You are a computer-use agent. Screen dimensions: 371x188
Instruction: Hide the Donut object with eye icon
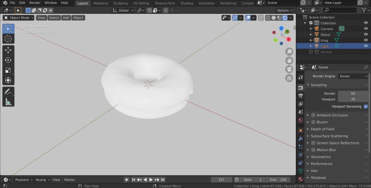coord(366,34)
